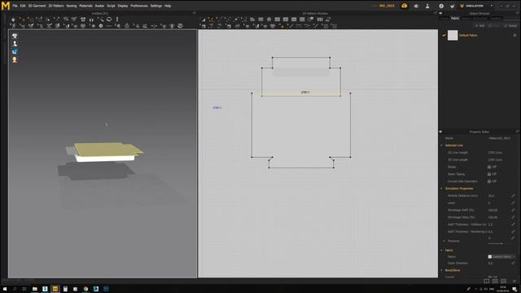Click the Particle Distance edit pencil
This screenshot has height=293, width=521.
pyautogui.click(x=513, y=196)
